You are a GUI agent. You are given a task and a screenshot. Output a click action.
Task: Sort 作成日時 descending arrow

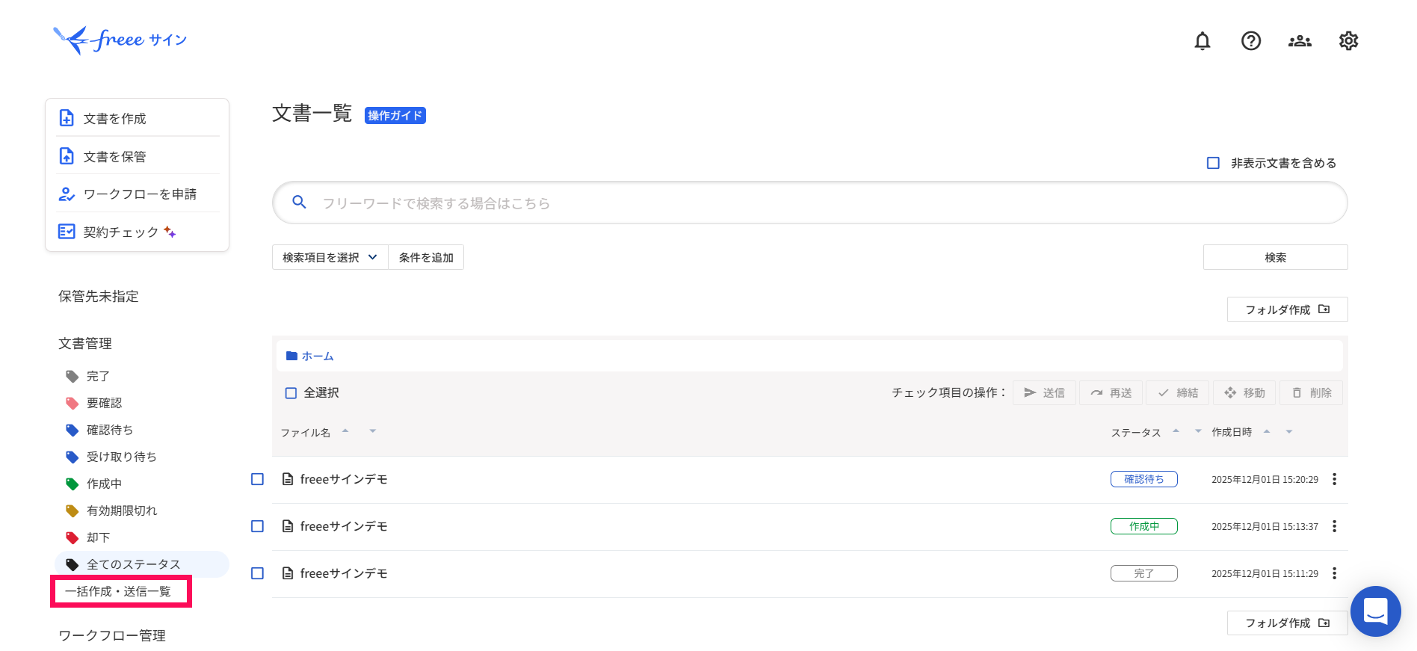(x=1289, y=431)
